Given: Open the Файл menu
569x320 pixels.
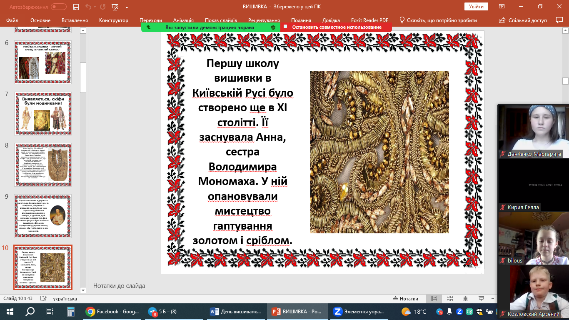Looking at the screenshot, I should (x=12, y=20).
